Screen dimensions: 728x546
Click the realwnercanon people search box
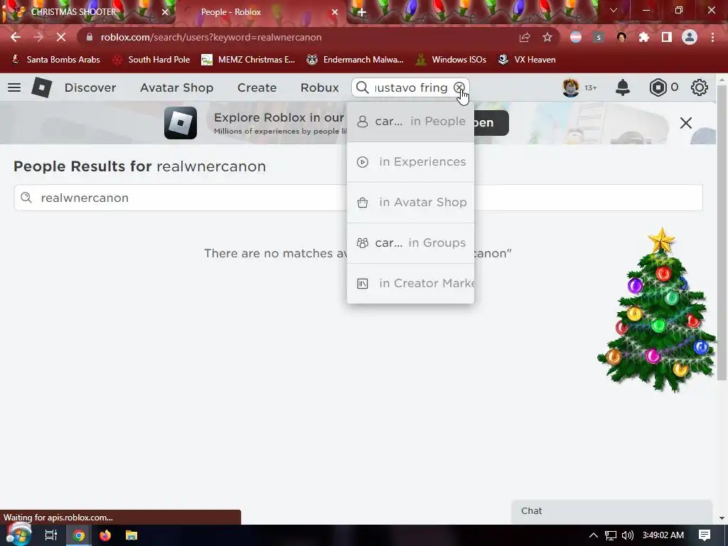(358, 198)
